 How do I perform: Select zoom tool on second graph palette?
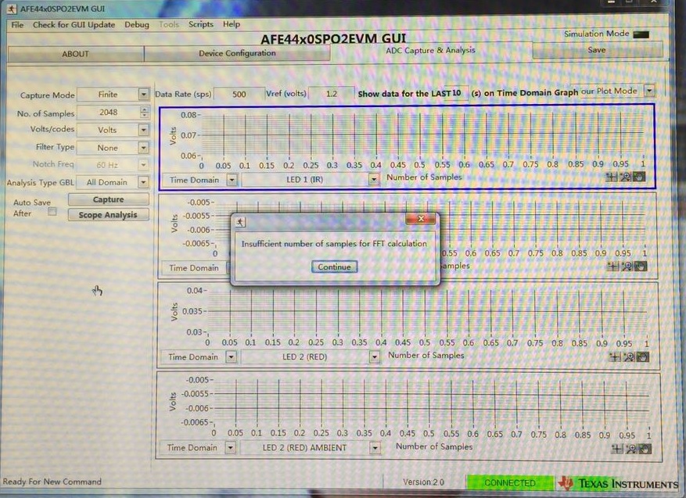pos(627,267)
